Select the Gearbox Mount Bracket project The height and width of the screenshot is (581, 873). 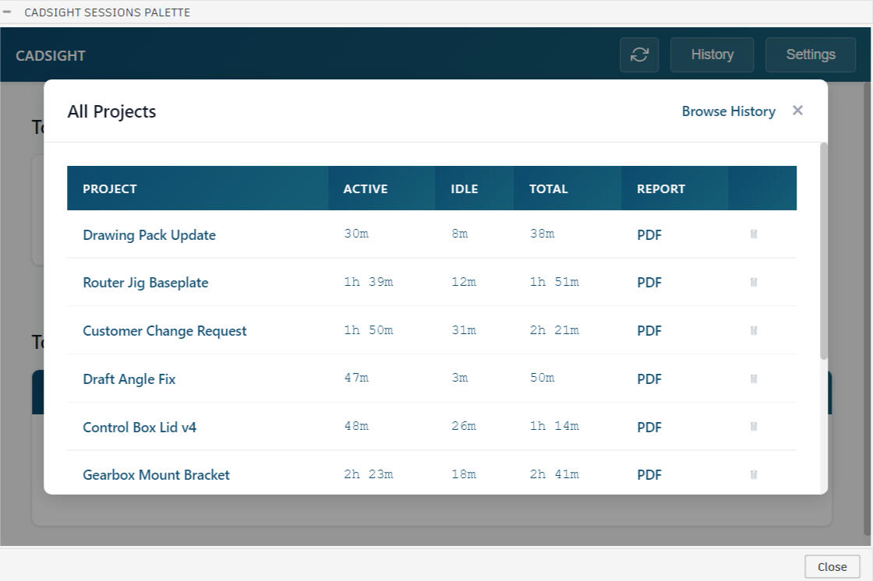click(x=156, y=475)
